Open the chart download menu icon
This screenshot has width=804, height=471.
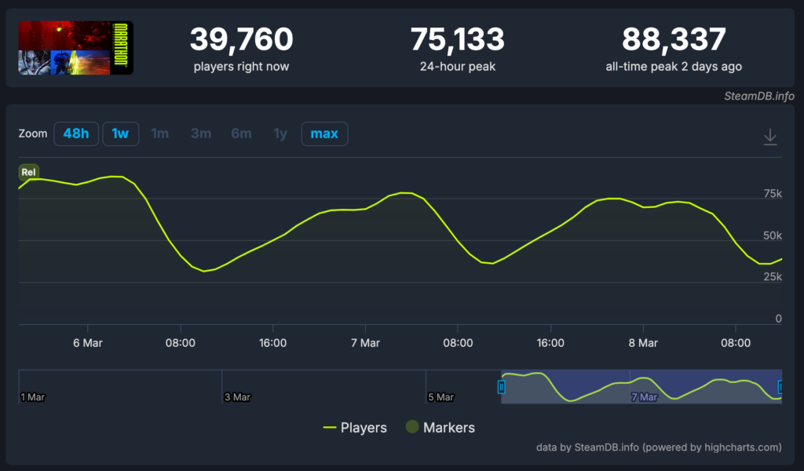click(x=770, y=137)
